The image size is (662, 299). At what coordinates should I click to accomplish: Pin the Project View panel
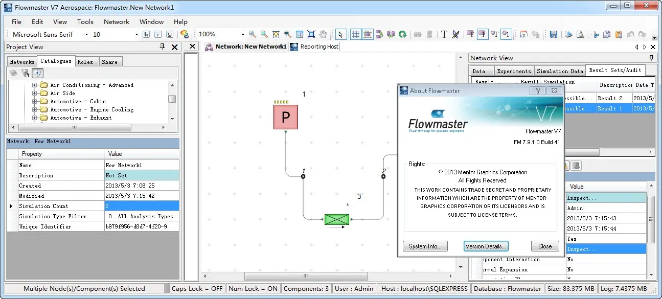163,47
